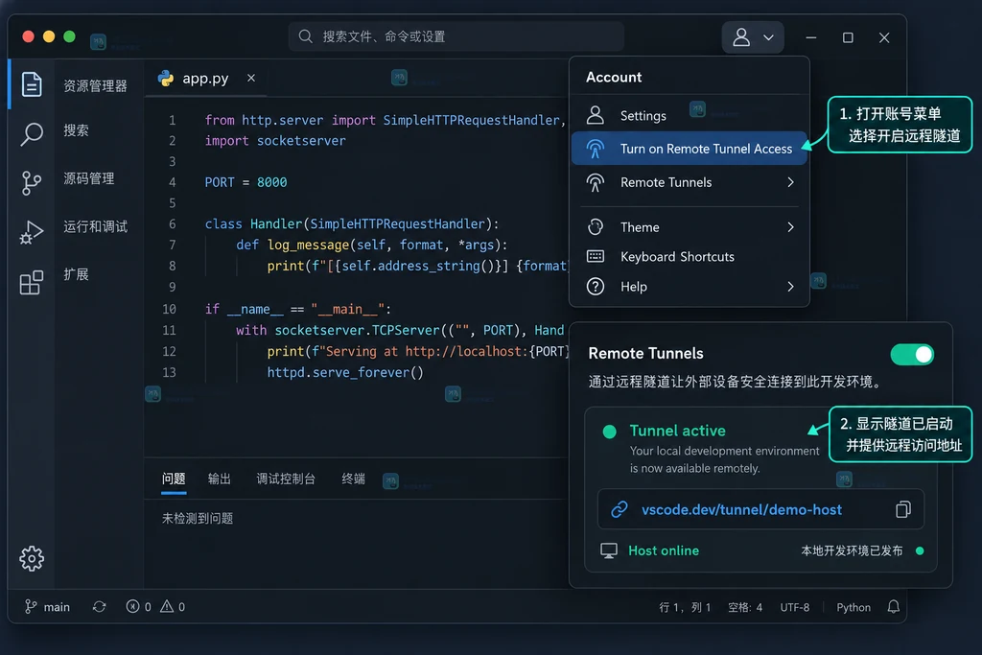982x655 pixels.
Task: Click the 本地开发环境已发布 status text
Action: point(852,550)
